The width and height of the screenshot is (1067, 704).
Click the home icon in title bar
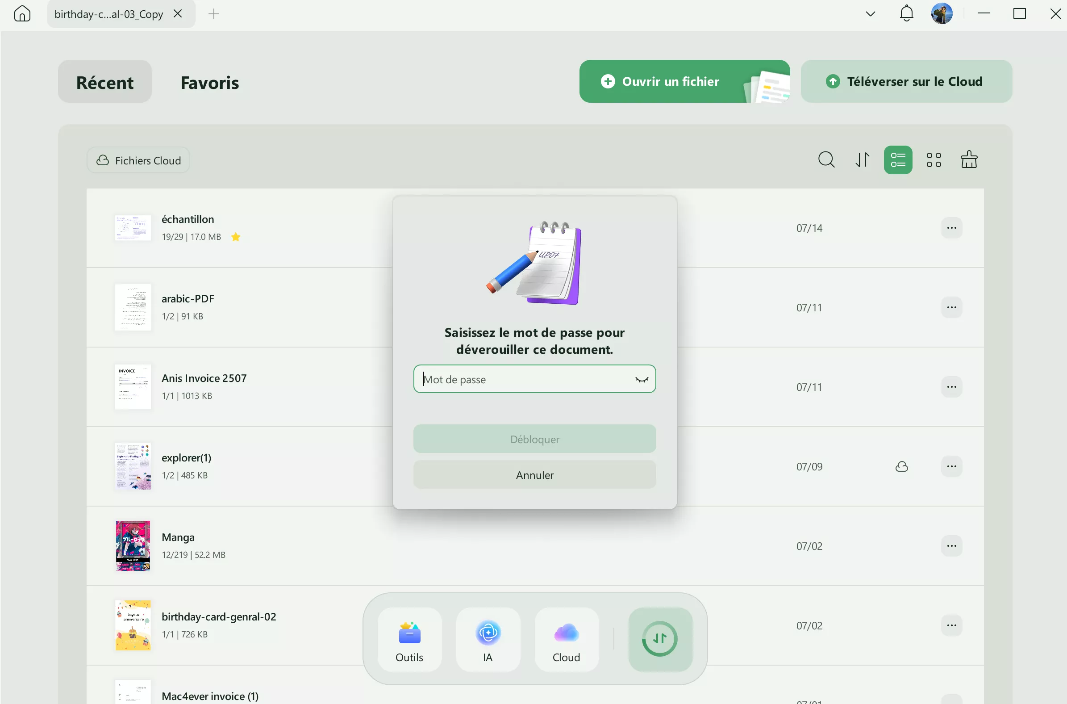22,14
